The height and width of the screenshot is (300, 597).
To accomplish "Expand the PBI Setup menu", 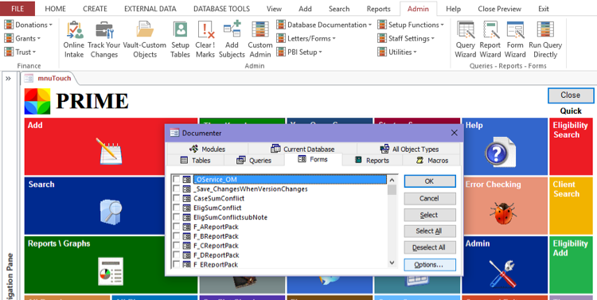I will [x=299, y=53].
